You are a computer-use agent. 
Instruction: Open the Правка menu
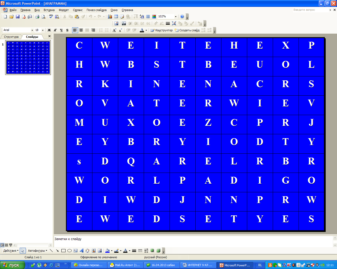tap(25, 10)
